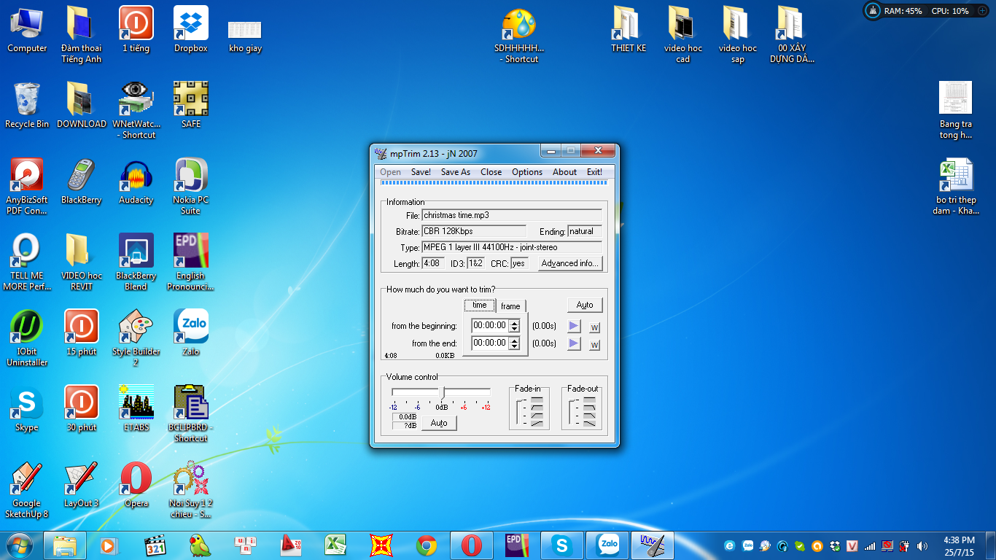Click the speaker volume icon in system tray
Screen dimensions: 996x560
point(922,545)
